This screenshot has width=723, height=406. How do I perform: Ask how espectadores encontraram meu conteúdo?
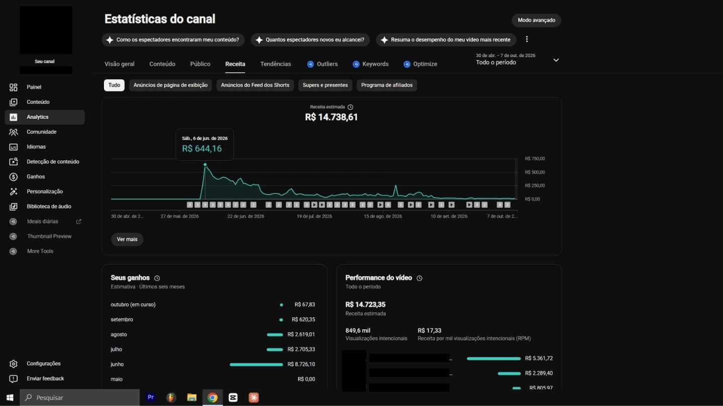pos(173,40)
